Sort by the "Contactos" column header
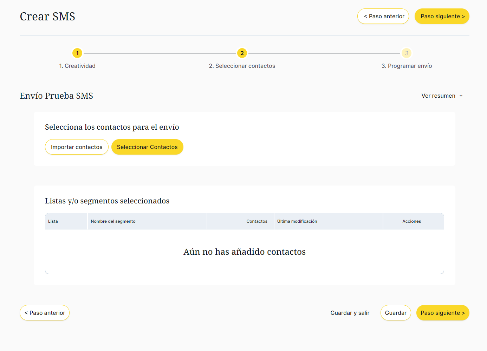This screenshot has width=487, height=351. 257,221
